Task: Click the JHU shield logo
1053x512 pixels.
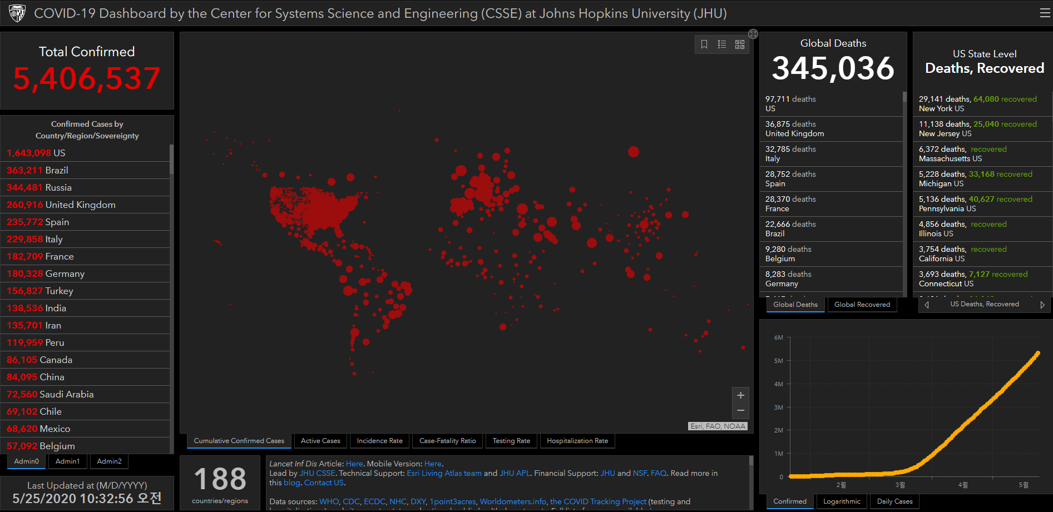Action: coord(17,13)
